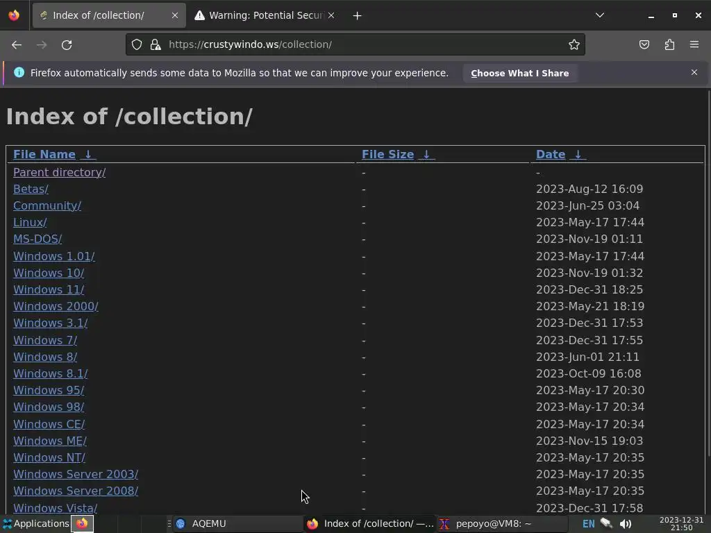Open the Windows Server 2008/ folder

[x=76, y=491]
